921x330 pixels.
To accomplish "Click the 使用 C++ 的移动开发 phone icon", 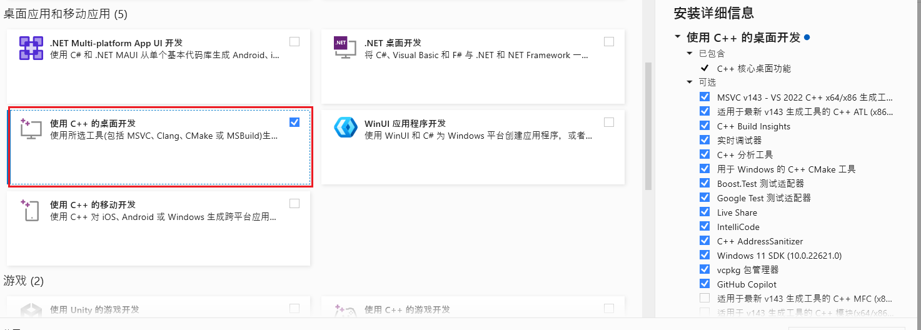I will [x=31, y=210].
